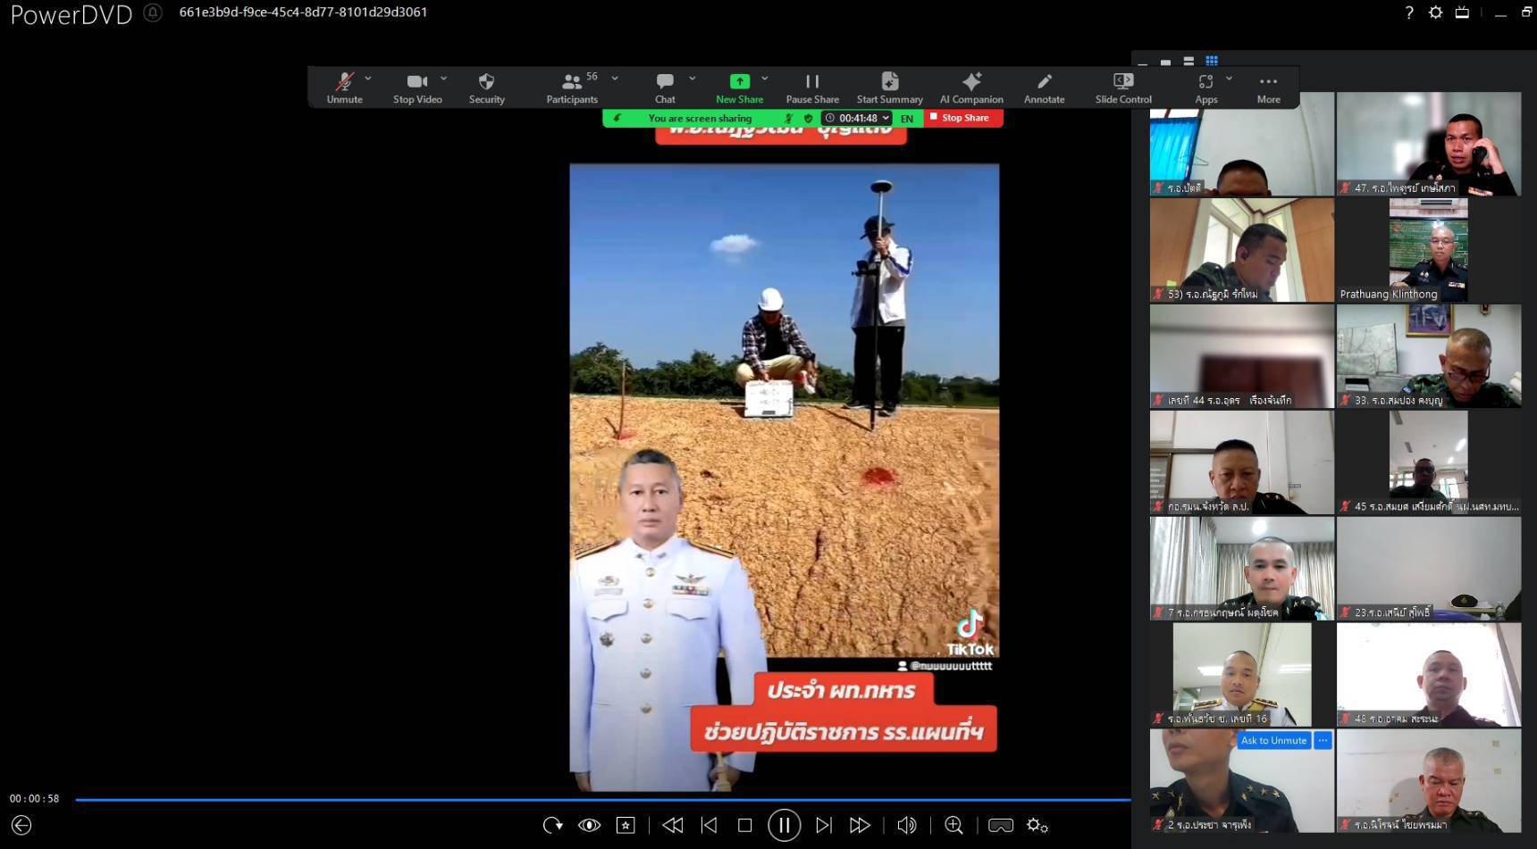Enable VR headset mode
Screen dimensions: 1537x849
[x=1001, y=826]
